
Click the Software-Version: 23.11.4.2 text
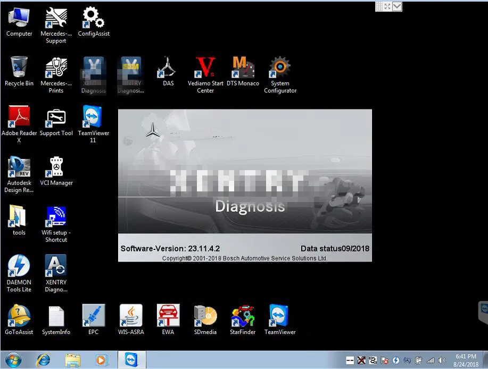pyautogui.click(x=170, y=249)
